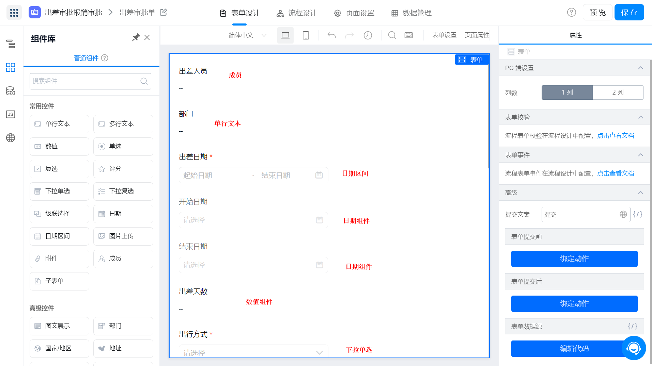This screenshot has width=652, height=366.
Task: Switch to the 页面设置 tab
Action: (x=354, y=13)
